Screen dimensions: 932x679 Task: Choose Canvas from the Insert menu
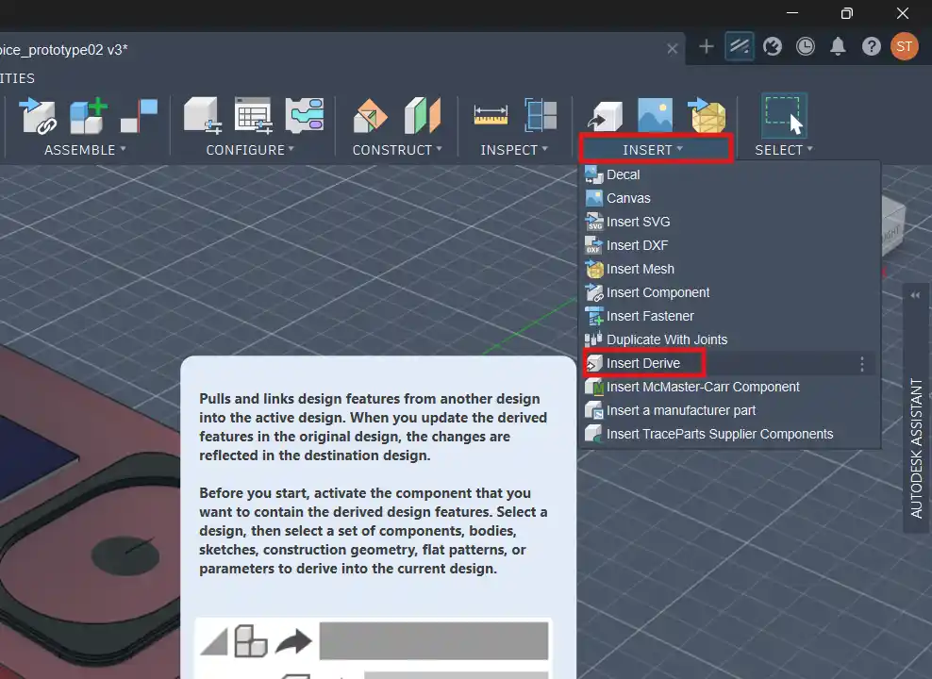coord(729,198)
